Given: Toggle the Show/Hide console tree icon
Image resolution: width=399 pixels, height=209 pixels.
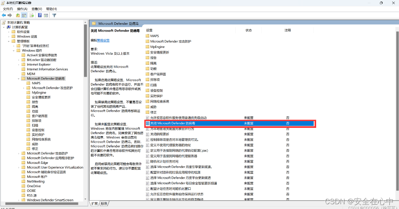Looking at the screenshot, I should click(x=24, y=15).
